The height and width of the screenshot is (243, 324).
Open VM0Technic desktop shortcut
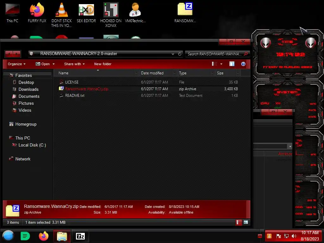pos(135,13)
